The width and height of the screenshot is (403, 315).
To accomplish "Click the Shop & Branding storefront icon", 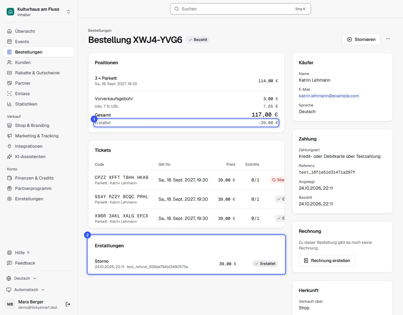I will 9,125.
